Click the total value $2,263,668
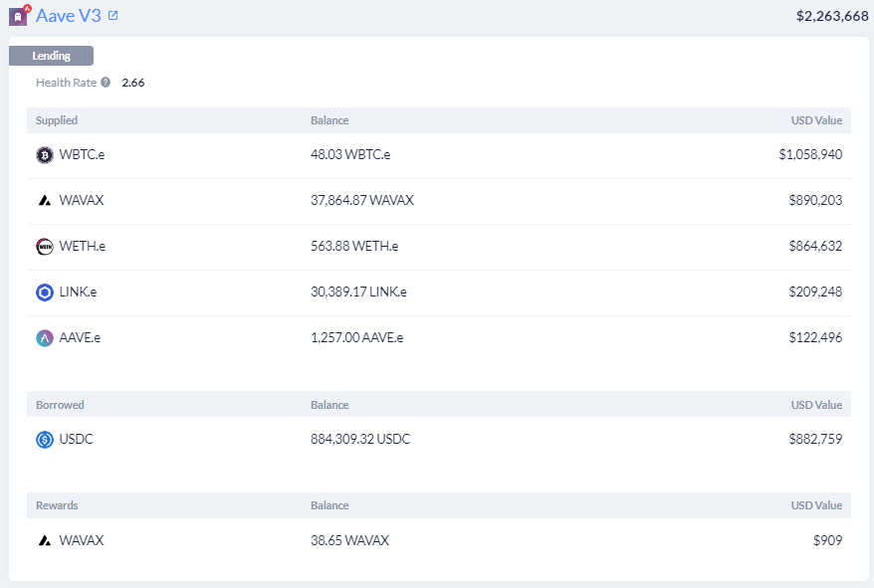 point(832,16)
